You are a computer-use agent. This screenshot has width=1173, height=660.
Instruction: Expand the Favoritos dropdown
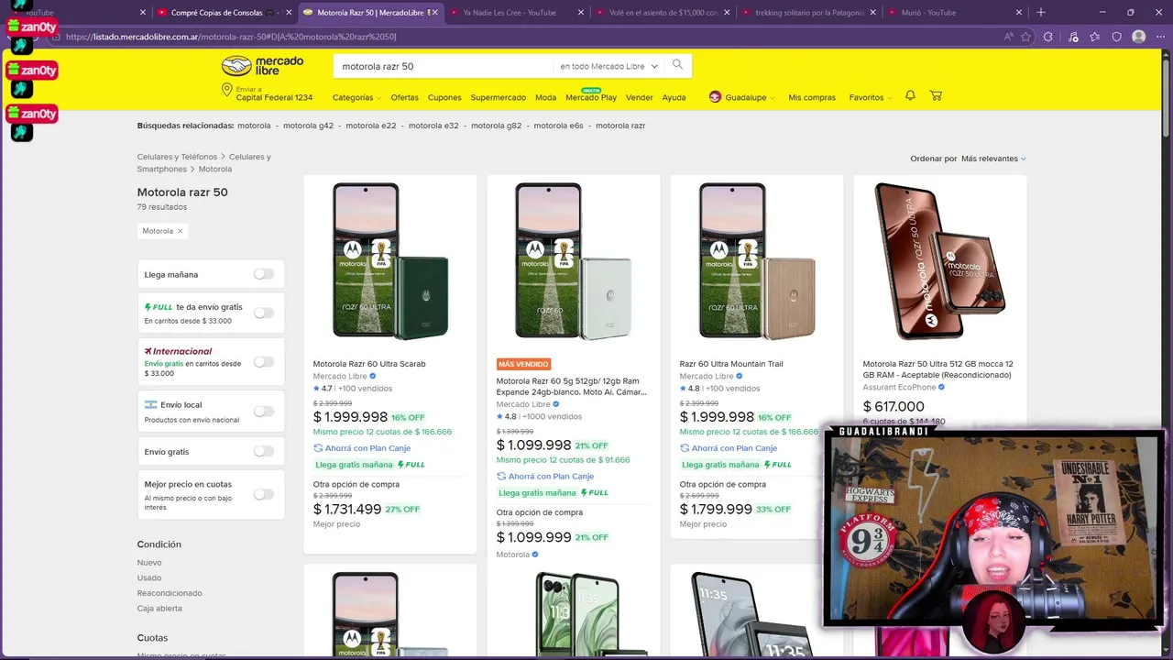point(871,97)
